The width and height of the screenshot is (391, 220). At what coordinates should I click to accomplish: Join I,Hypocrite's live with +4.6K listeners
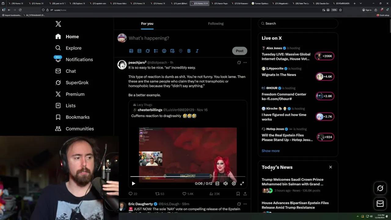325,77
